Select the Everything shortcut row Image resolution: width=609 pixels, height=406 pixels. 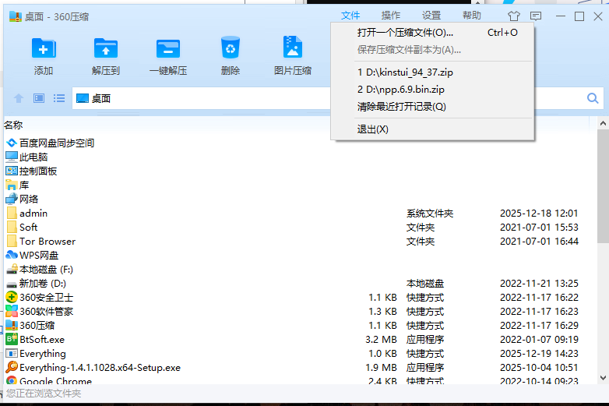pyautogui.click(x=300, y=354)
